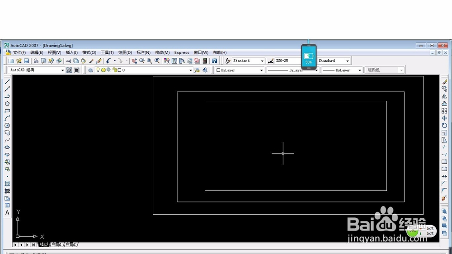Click the Cut scissors icon
Viewport: 452px width, 254px height.
point(69,61)
